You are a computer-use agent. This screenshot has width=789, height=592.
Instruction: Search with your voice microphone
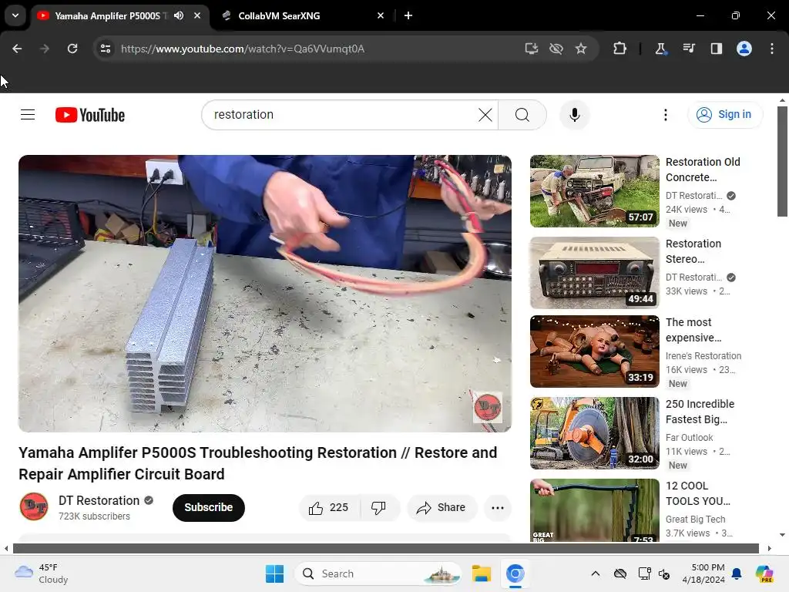(575, 115)
